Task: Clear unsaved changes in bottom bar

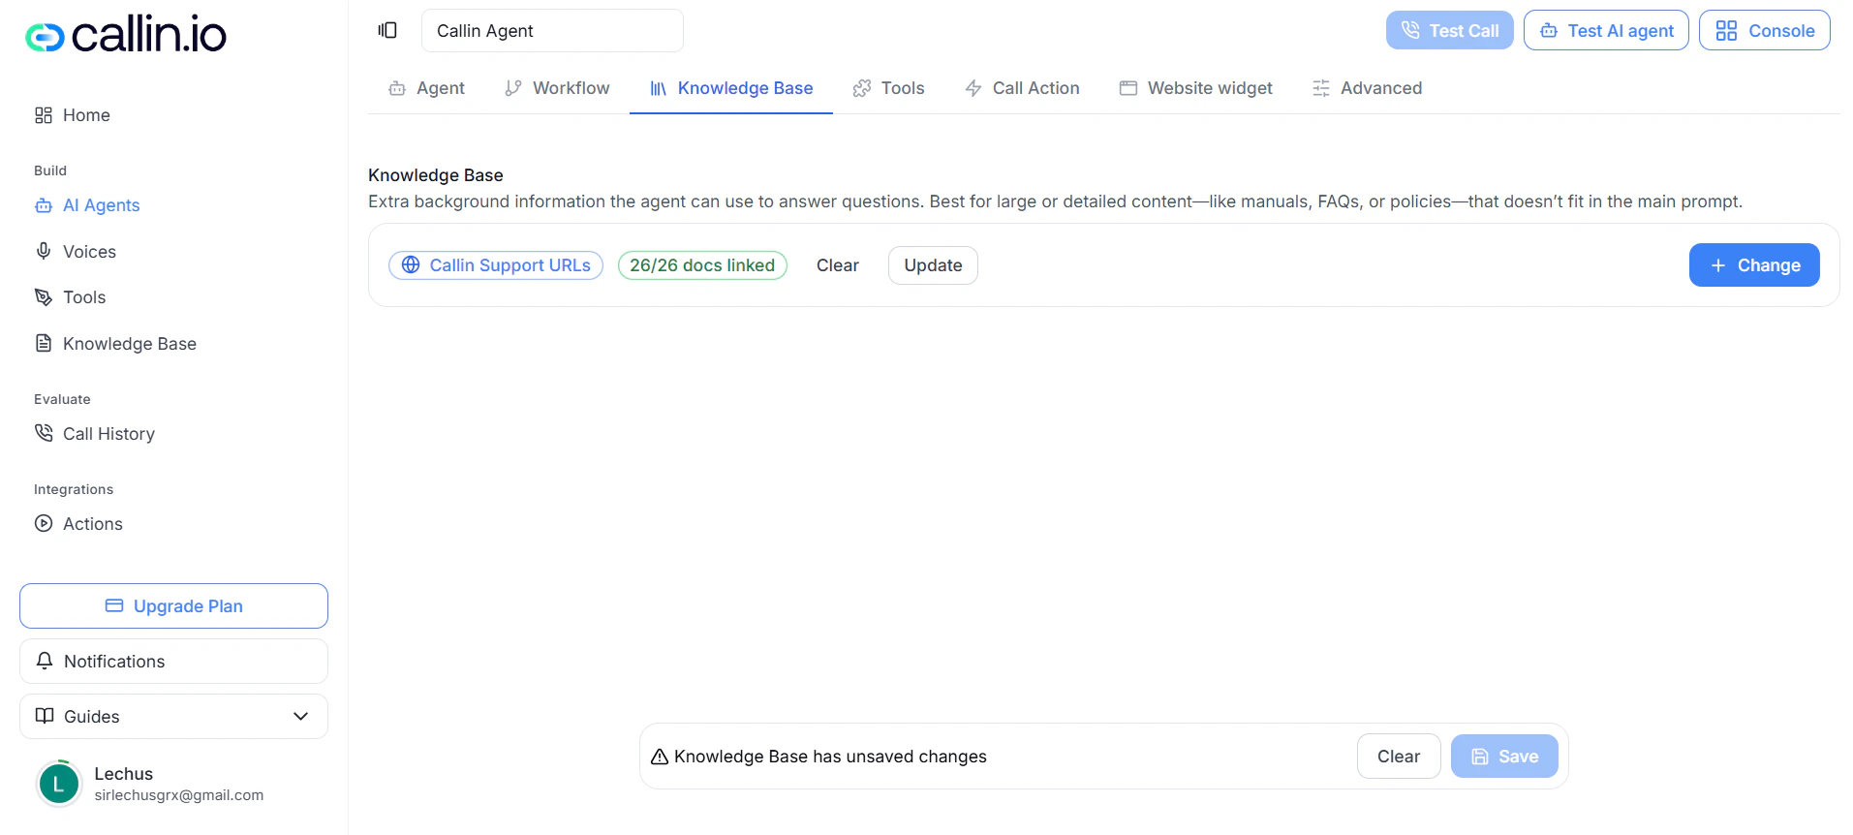Action: click(1399, 757)
